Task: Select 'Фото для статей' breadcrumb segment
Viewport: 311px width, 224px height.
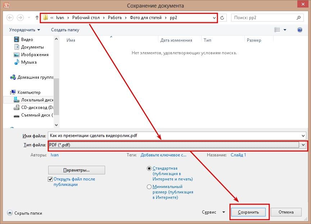Action: pos(146,18)
